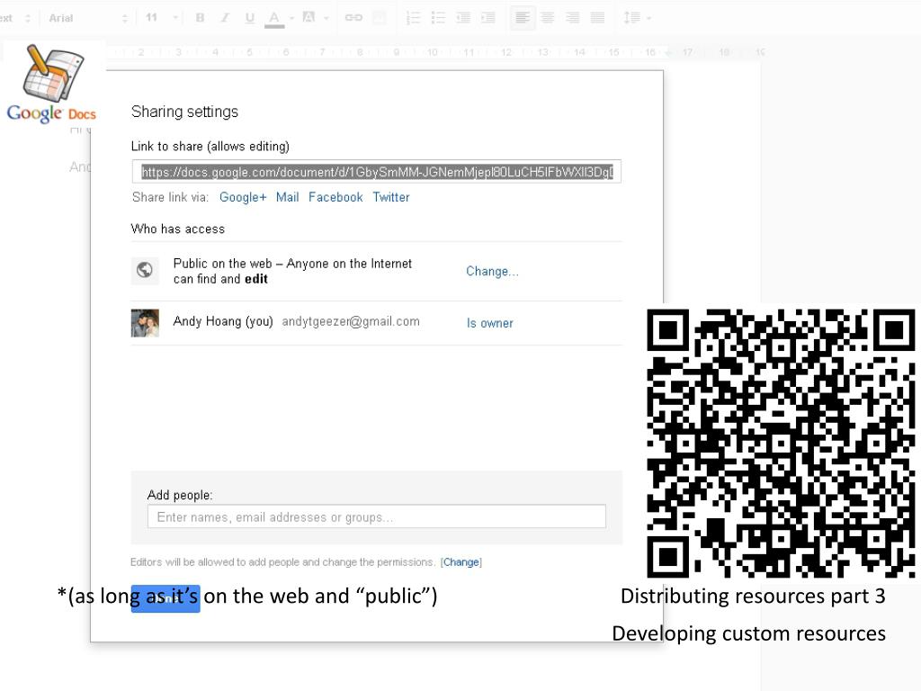Click Change... next to Public on the web

pos(492,272)
